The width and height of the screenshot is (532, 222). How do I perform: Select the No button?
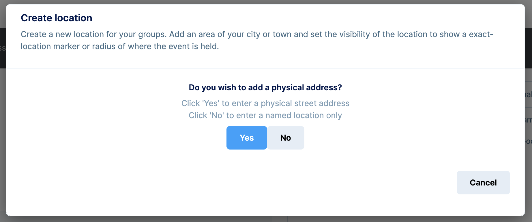(286, 138)
